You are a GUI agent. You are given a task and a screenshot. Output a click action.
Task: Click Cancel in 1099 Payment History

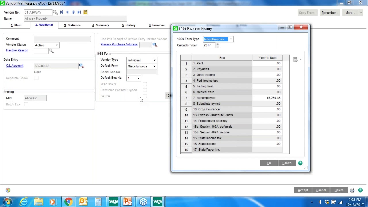click(x=287, y=163)
